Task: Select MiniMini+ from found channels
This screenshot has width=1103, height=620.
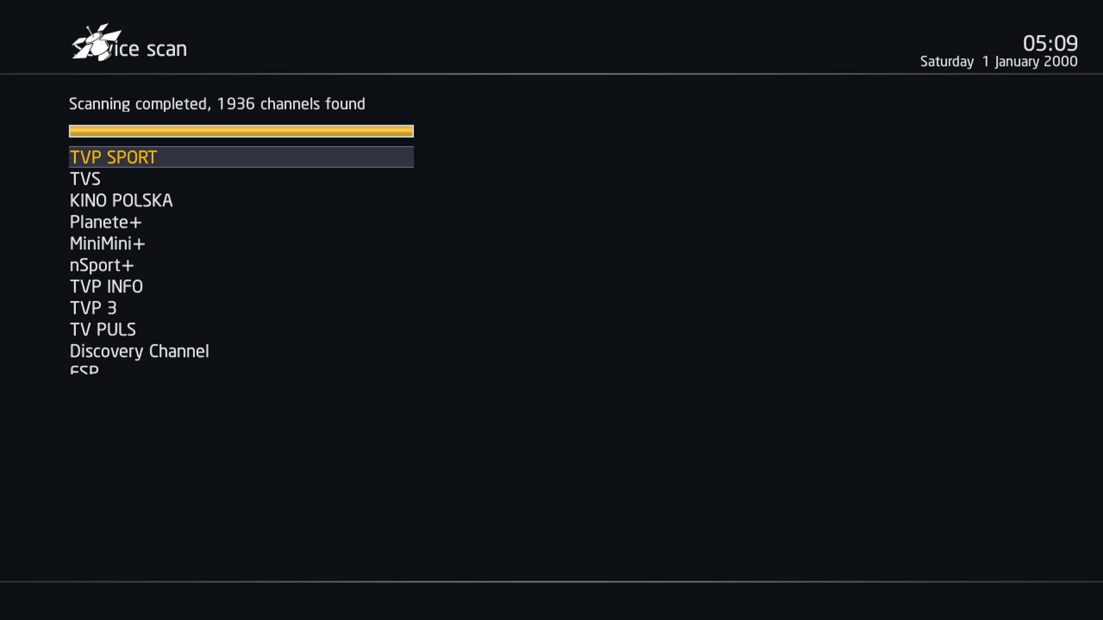Action: pos(107,243)
